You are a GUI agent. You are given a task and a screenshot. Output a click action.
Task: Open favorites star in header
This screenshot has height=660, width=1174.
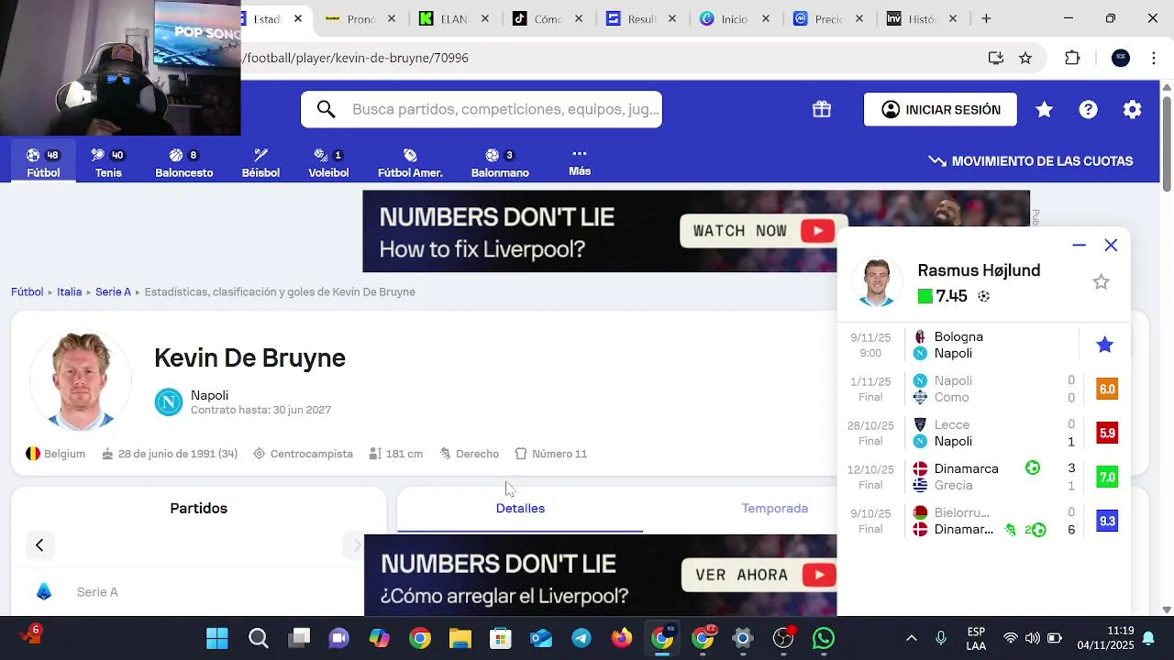click(x=1044, y=110)
